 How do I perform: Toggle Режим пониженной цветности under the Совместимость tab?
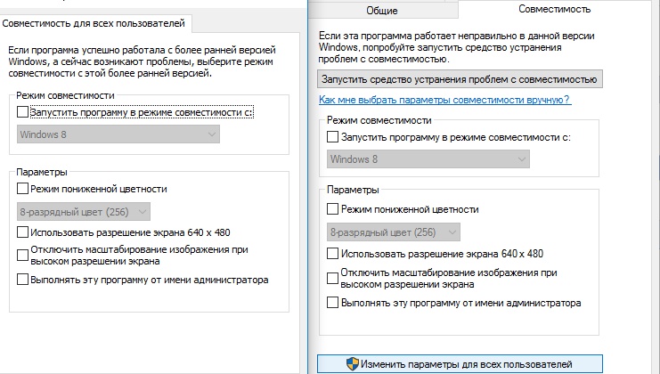pyautogui.click(x=333, y=209)
